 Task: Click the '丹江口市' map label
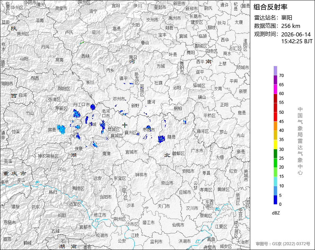click(x=81, y=105)
